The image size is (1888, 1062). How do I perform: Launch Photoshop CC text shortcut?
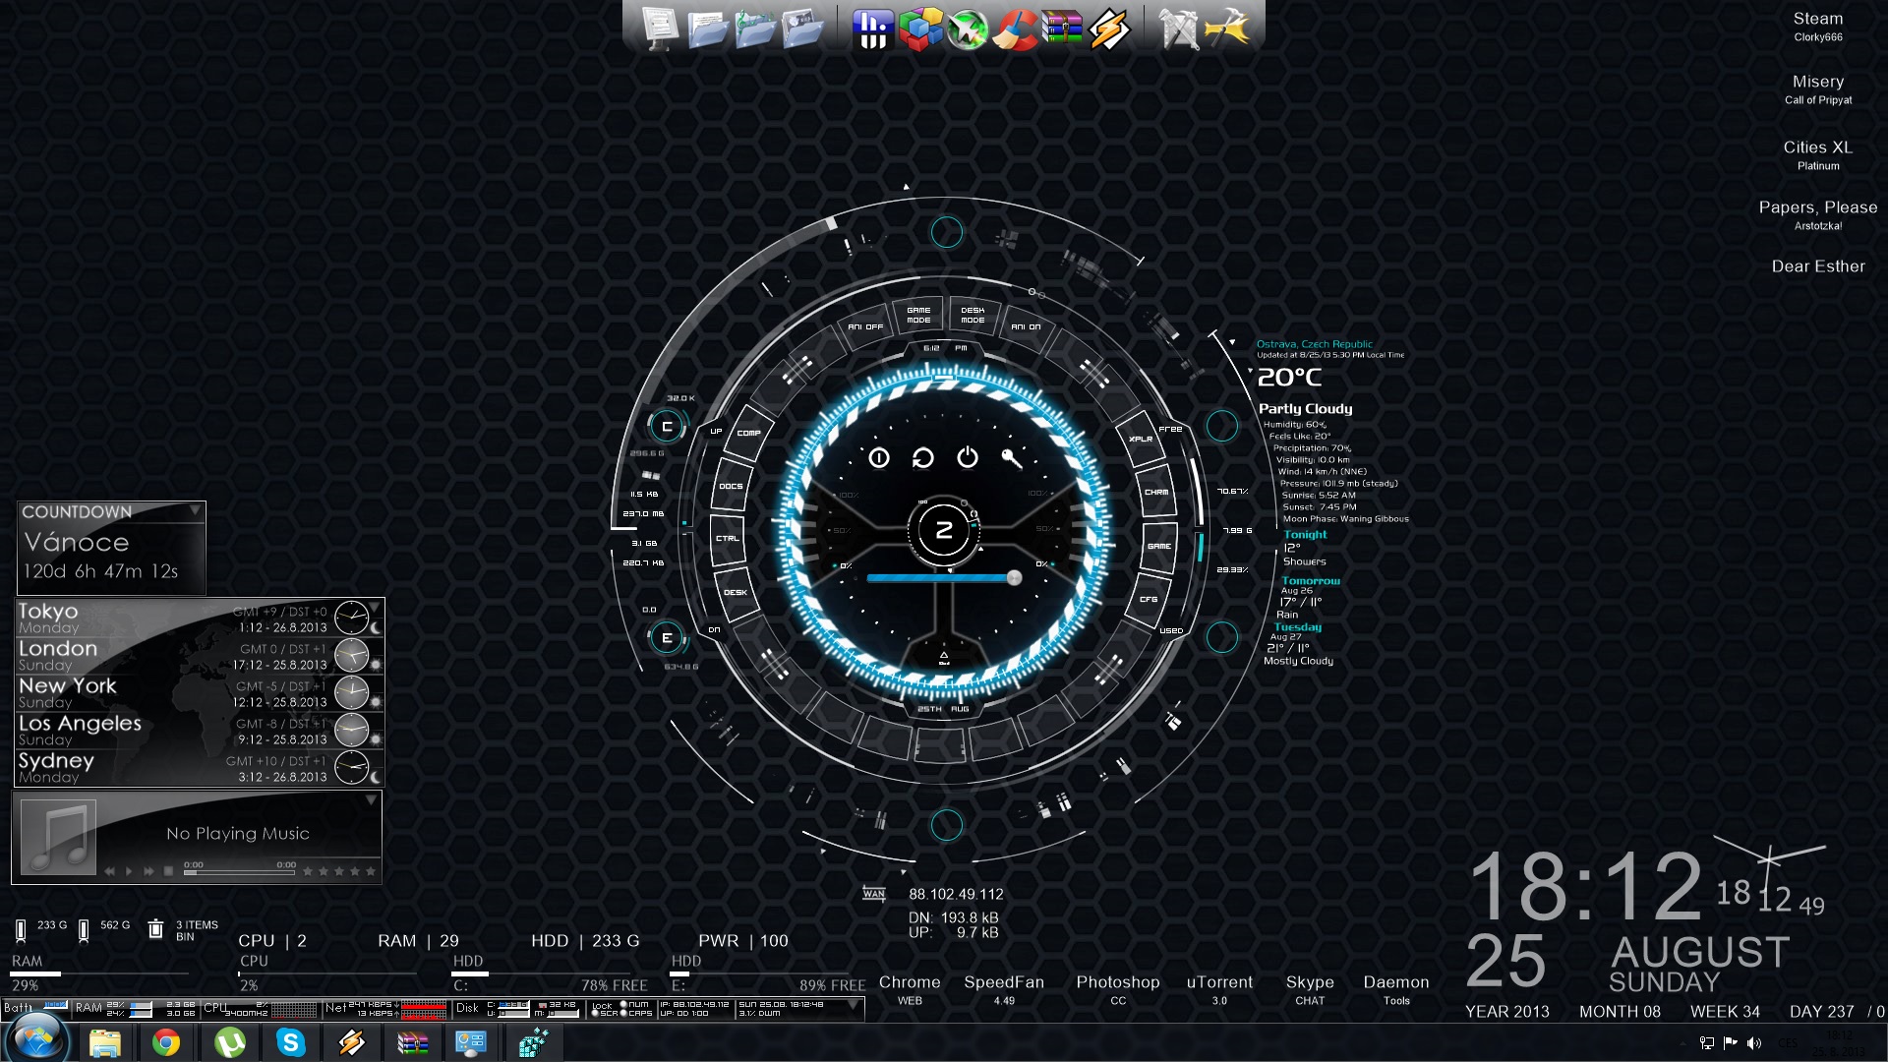(1117, 983)
